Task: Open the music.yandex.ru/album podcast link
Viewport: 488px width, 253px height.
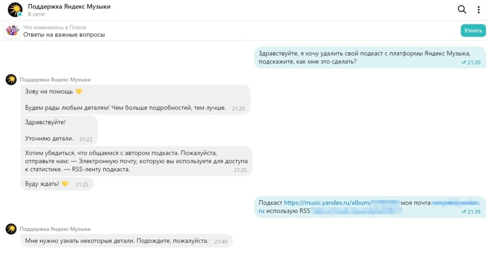Action: coord(325,201)
